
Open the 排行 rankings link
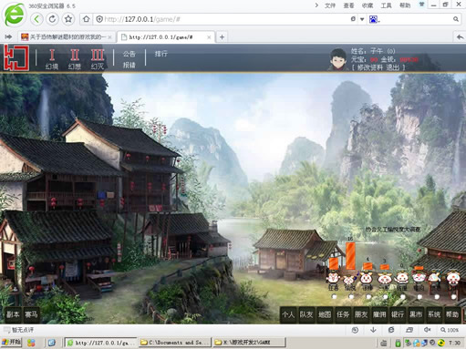click(161, 54)
